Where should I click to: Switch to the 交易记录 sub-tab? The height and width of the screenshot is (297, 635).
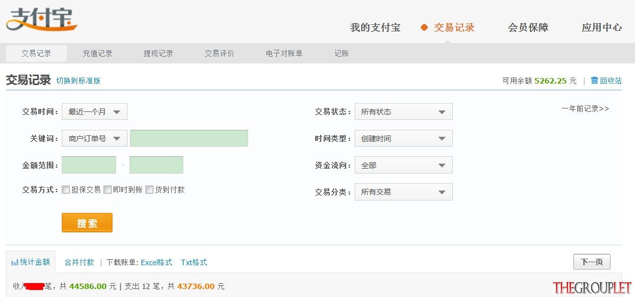click(36, 53)
